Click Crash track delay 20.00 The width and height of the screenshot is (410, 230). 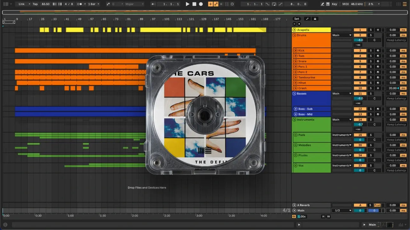[392, 88]
